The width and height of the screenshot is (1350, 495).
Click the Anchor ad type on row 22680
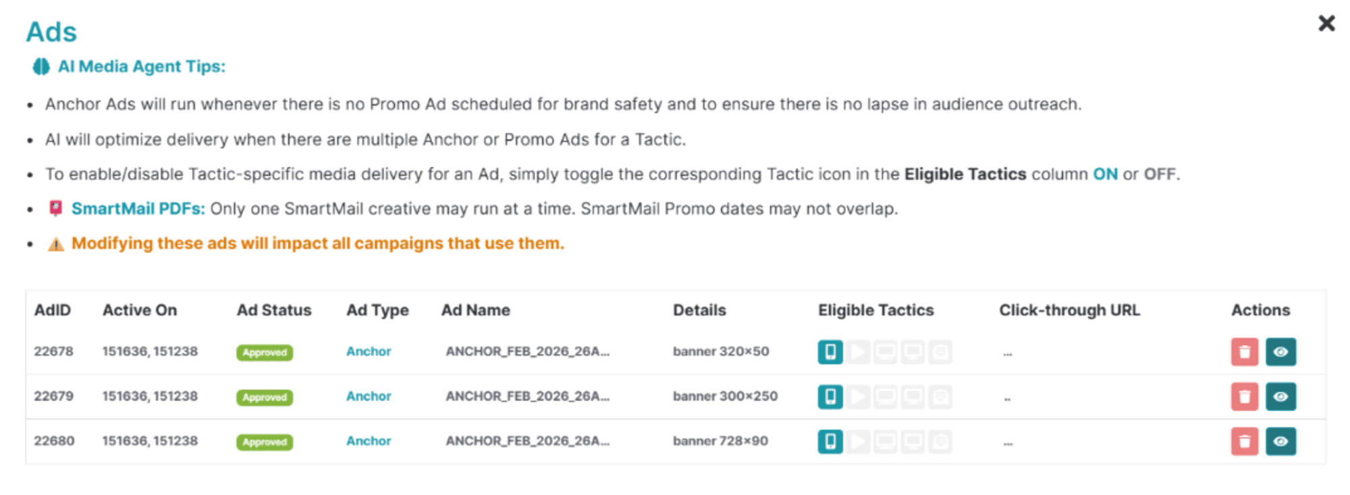coord(369,441)
